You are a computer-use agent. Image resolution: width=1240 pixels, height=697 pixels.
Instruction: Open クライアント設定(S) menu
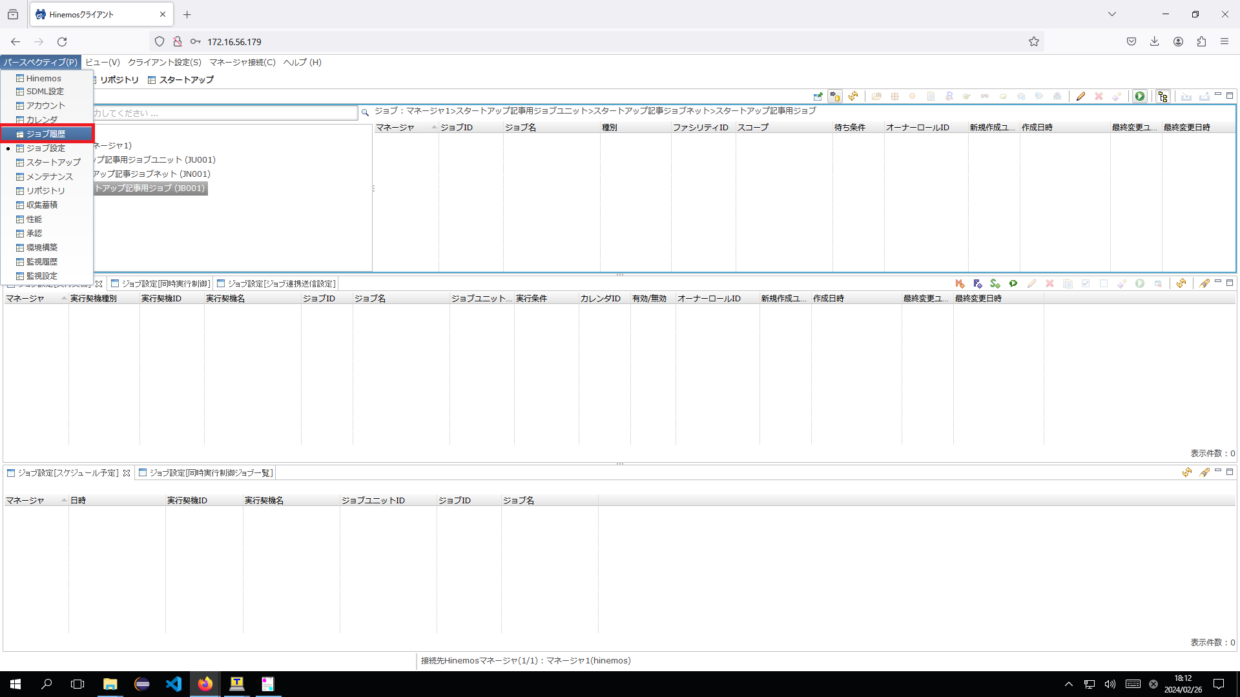click(165, 63)
